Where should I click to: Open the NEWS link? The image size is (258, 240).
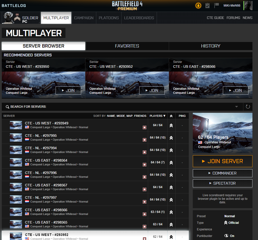247,18
